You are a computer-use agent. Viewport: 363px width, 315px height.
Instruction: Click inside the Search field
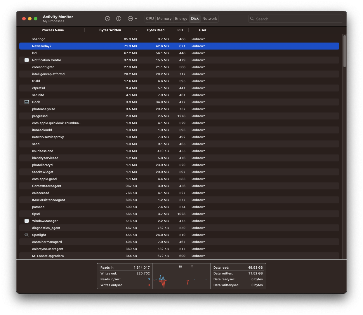coord(298,19)
